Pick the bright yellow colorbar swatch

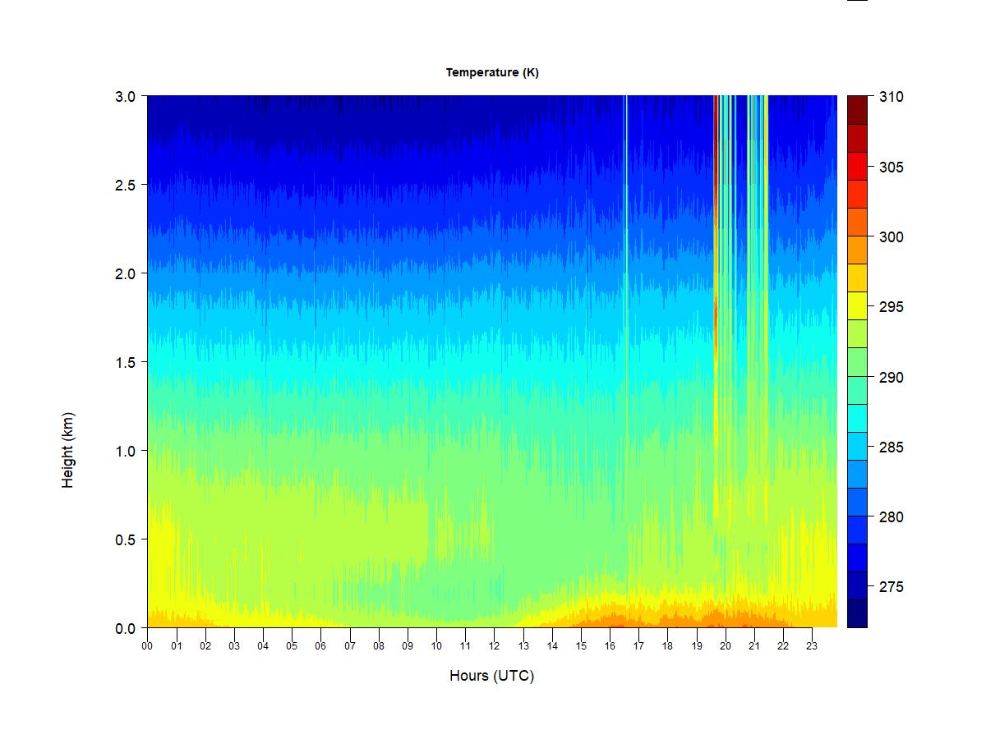coord(857,305)
